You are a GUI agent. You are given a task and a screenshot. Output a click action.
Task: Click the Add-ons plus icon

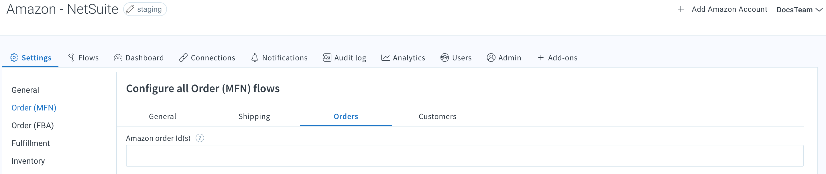coord(541,58)
